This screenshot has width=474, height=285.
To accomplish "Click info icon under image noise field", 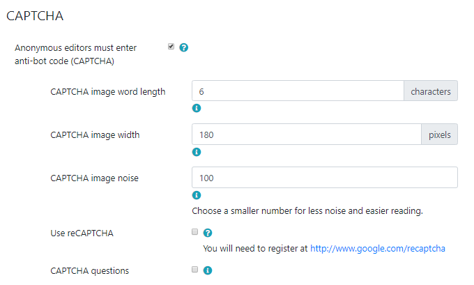I will point(197,195).
